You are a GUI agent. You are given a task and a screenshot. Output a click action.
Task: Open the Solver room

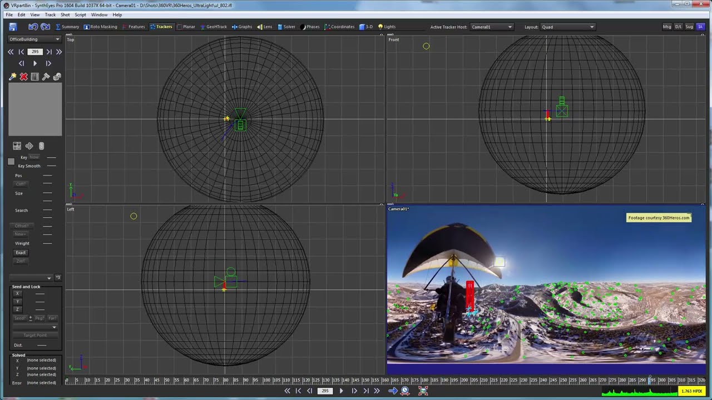click(286, 27)
